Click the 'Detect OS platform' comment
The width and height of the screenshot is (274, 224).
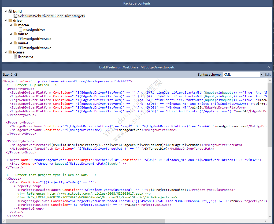(31, 85)
